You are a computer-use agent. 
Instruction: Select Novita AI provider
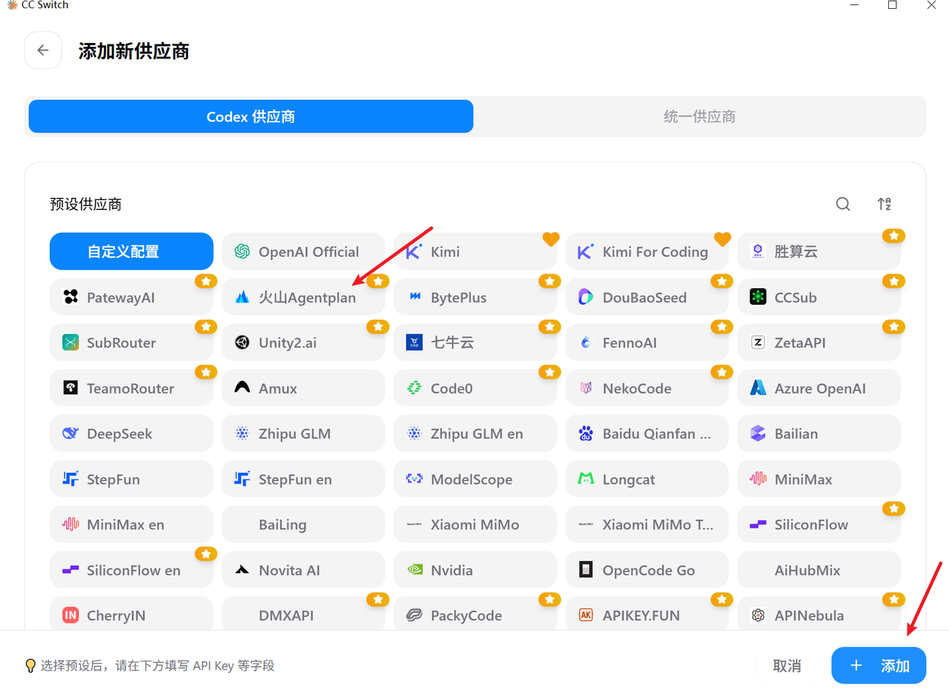[303, 570]
